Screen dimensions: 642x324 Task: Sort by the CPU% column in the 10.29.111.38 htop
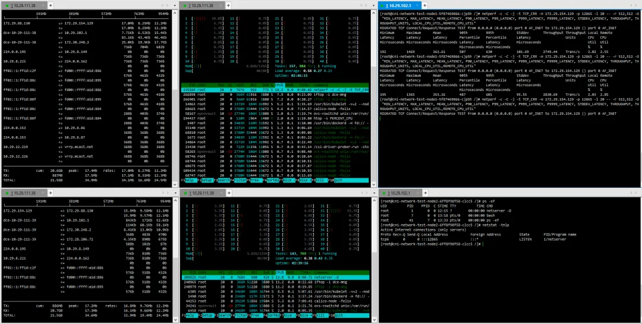pos(279,85)
